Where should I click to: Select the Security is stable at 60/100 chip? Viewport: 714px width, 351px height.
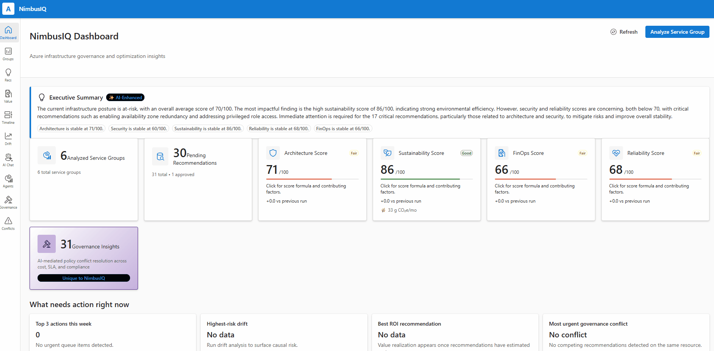(138, 128)
